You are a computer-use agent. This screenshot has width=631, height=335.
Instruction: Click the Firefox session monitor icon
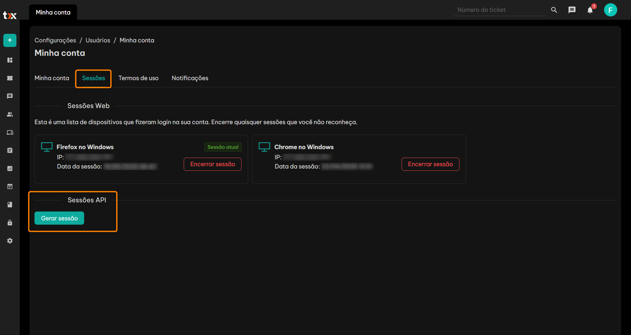pos(47,147)
